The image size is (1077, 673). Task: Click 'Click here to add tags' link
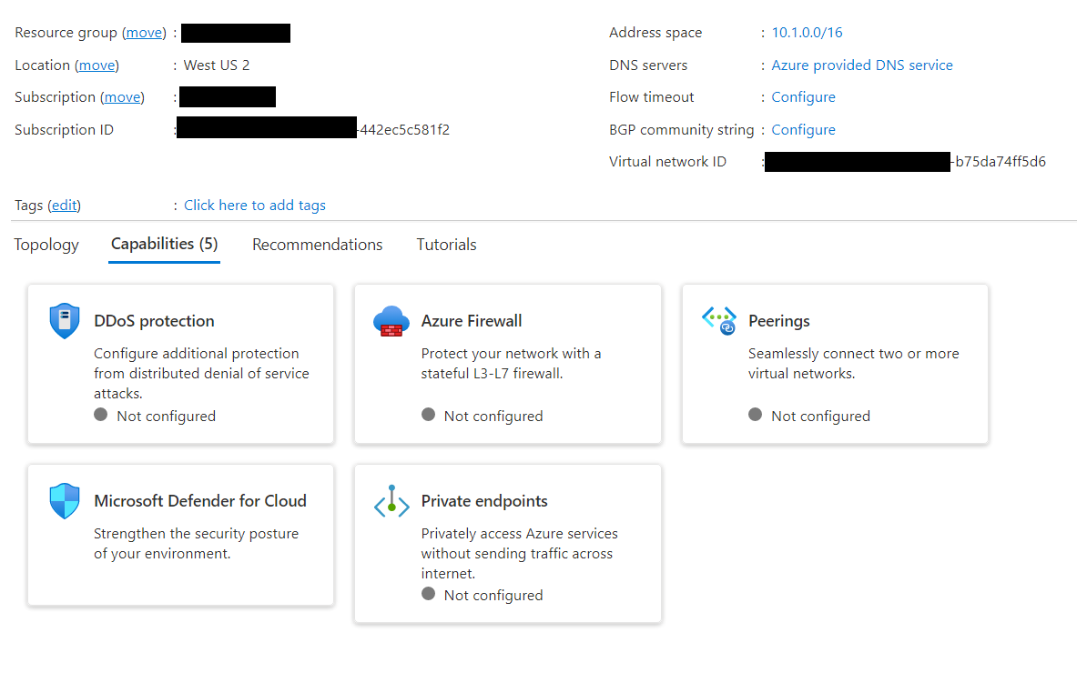255,206
